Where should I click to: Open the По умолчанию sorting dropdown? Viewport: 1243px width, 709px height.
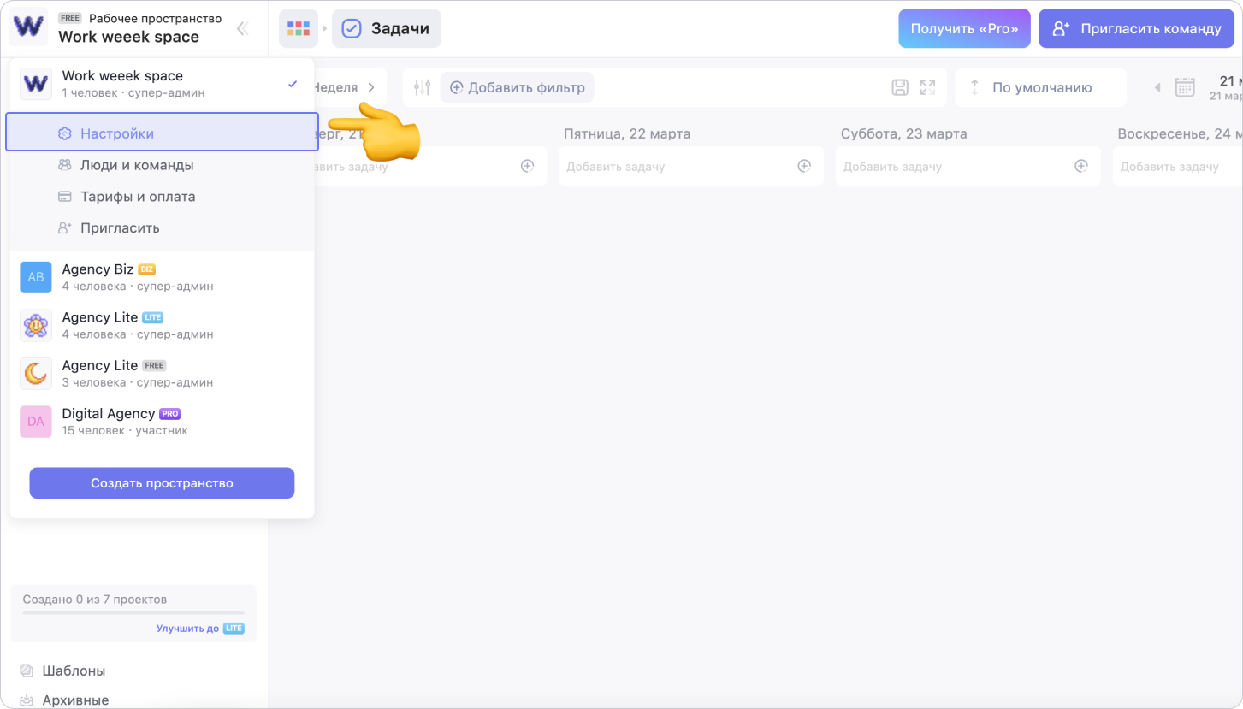pos(1040,87)
